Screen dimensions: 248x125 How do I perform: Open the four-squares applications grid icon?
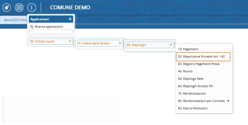[19, 7]
